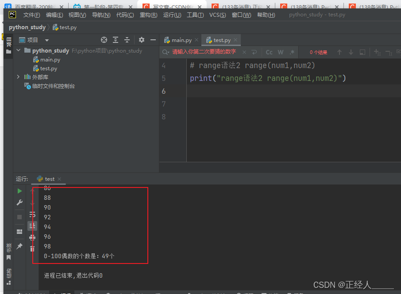This screenshot has width=401, height=294.
Task: Click print icon in run console
Action: pyautogui.click(x=32, y=237)
